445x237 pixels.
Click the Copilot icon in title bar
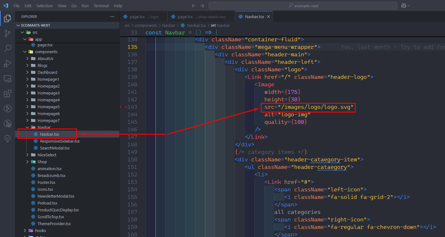403,6
